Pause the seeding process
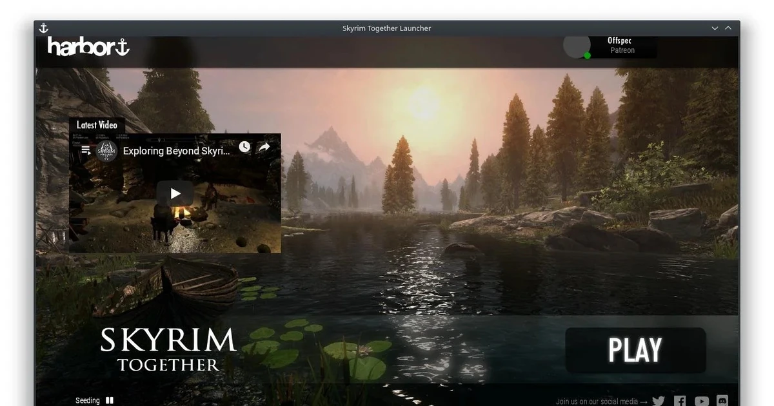774x406 pixels. 109,400
